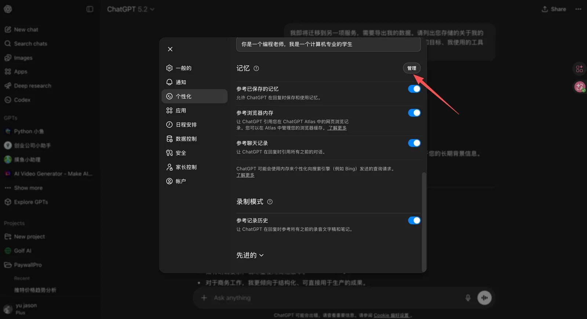Screen dimensions: 587x319
Task: Click the grid extension icon at right edge
Action: (579, 69)
